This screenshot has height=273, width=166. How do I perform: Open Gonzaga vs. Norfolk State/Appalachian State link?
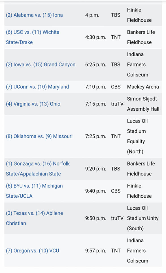click(x=38, y=169)
